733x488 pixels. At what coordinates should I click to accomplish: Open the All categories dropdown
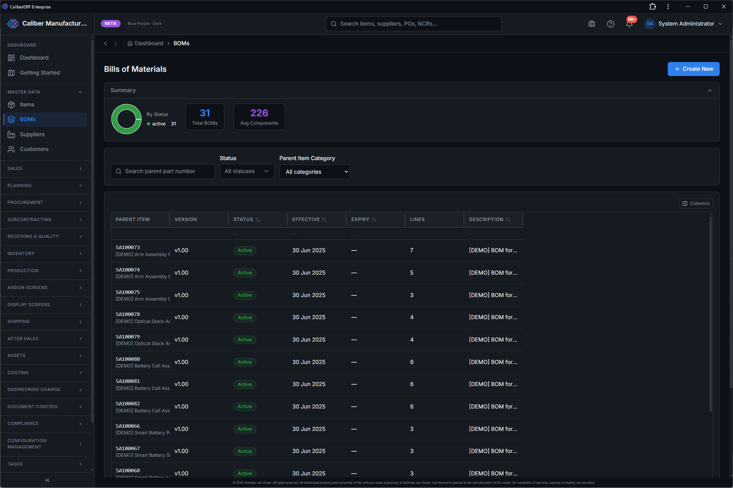[x=314, y=172]
